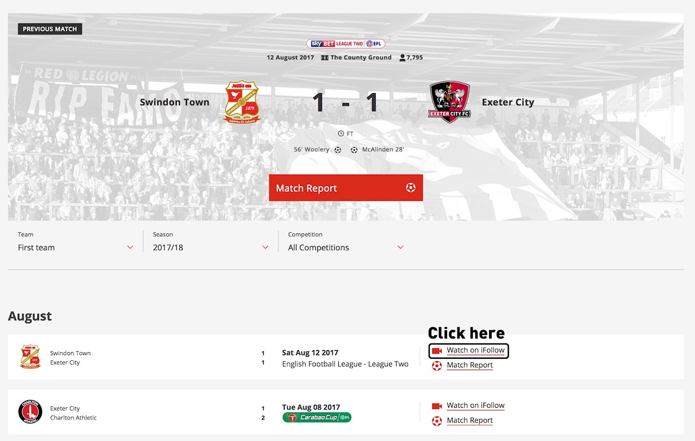The width and height of the screenshot is (695, 441).
Task: Click the attendance person icon beside 7,795
Action: pos(403,58)
